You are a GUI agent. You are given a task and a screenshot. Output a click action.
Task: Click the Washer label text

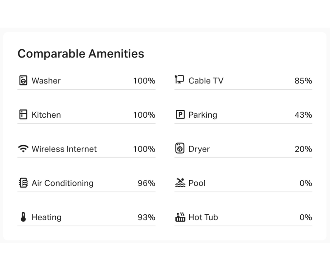(46, 81)
